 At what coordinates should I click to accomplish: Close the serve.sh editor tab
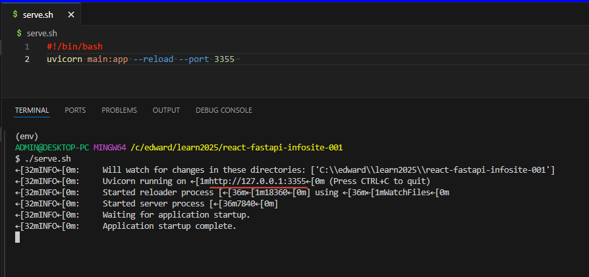[x=71, y=15]
